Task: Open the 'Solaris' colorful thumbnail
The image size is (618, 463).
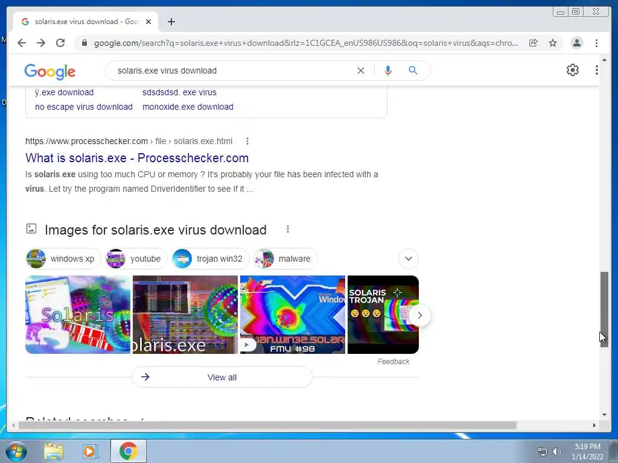Action: click(x=78, y=315)
